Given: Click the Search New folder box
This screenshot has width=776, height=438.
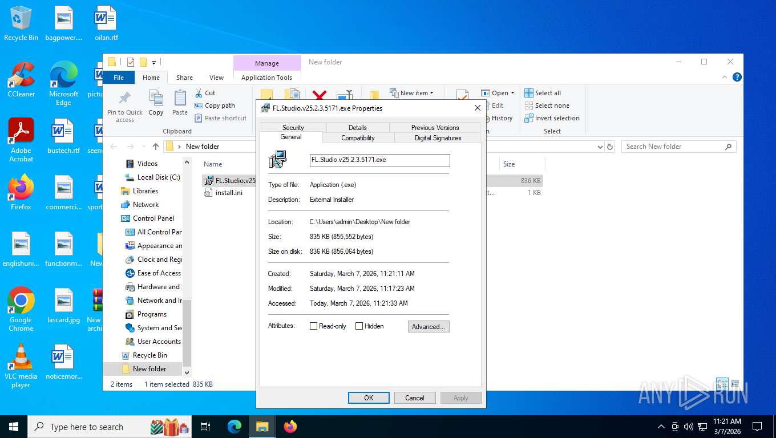Looking at the screenshot, I should point(678,147).
